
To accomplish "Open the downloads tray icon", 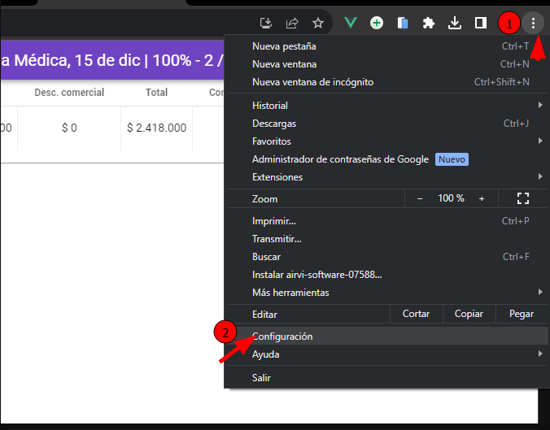I will (x=455, y=23).
